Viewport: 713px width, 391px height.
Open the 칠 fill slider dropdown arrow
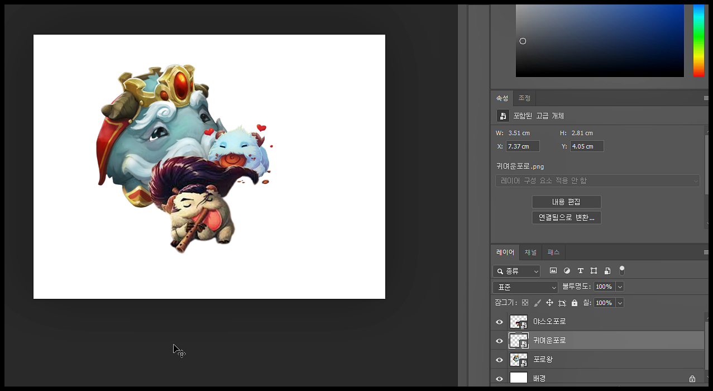[620, 303]
